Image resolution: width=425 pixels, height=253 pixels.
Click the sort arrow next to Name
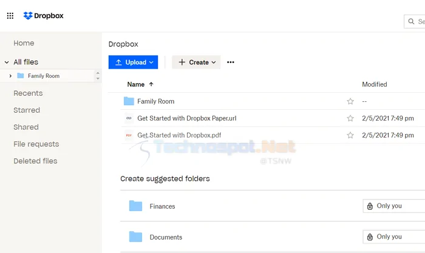pos(151,84)
